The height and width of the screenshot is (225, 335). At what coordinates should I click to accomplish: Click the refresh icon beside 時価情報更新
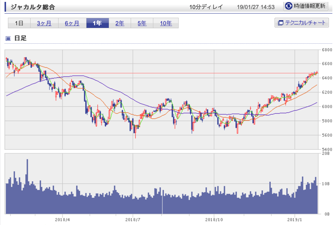[x=289, y=6]
